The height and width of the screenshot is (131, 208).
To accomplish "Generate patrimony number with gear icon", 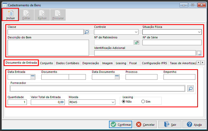I will coord(137,43).
